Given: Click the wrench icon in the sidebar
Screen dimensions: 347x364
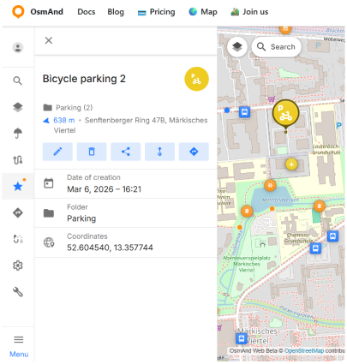Looking at the screenshot, I should [x=18, y=292].
